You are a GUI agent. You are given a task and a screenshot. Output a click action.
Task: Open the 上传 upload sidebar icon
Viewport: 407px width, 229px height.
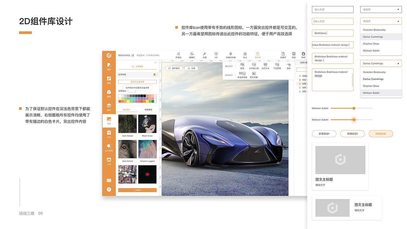(109, 161)
